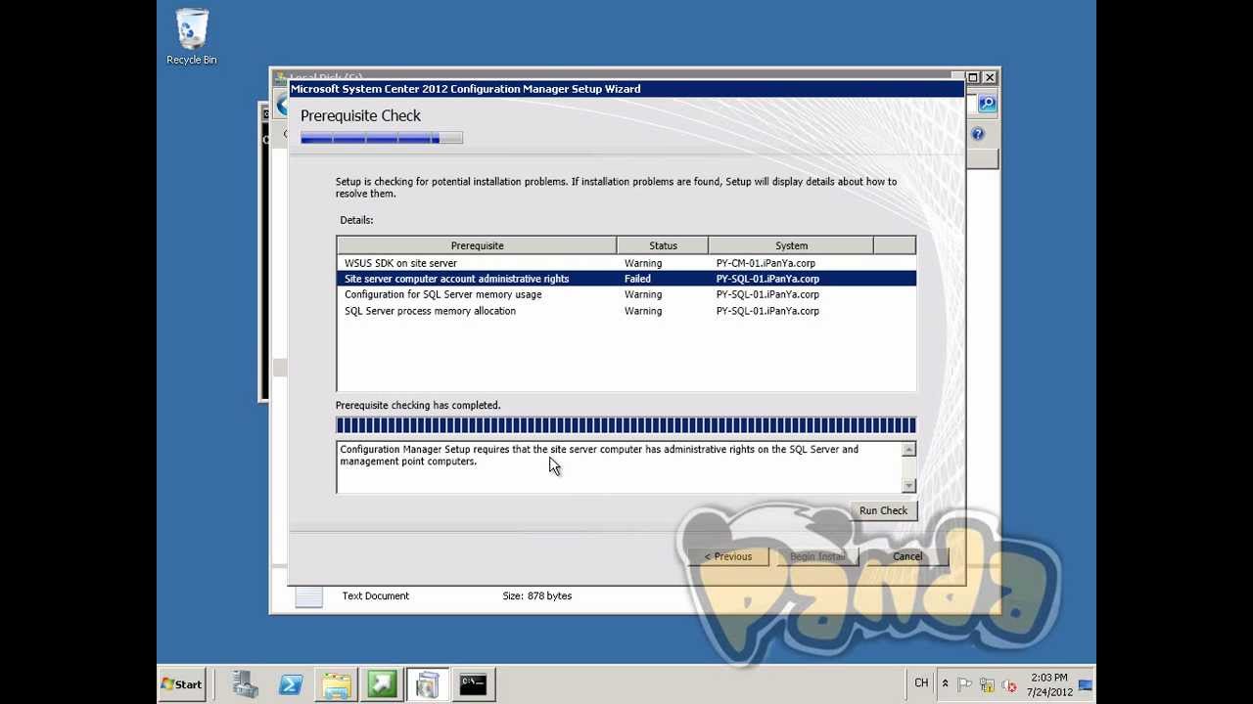Open the Action Center flag icon
This screenshot has width=1253, height=704.
click(x=964, y=684)
